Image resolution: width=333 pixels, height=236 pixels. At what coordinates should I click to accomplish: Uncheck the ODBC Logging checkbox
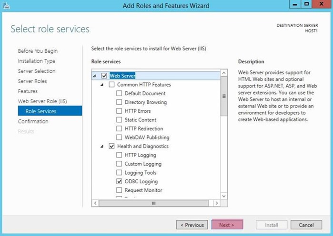[119, 181]
